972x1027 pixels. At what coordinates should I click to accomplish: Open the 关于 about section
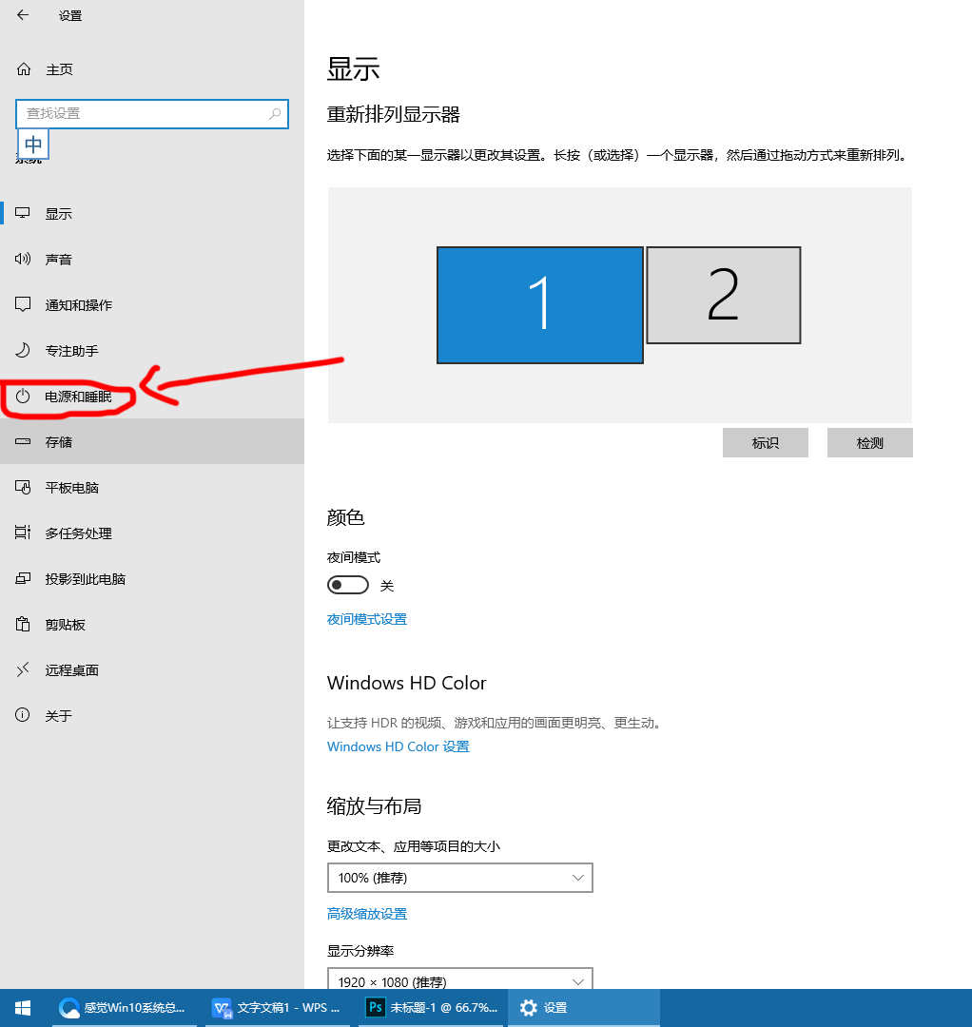coord(59,715)
